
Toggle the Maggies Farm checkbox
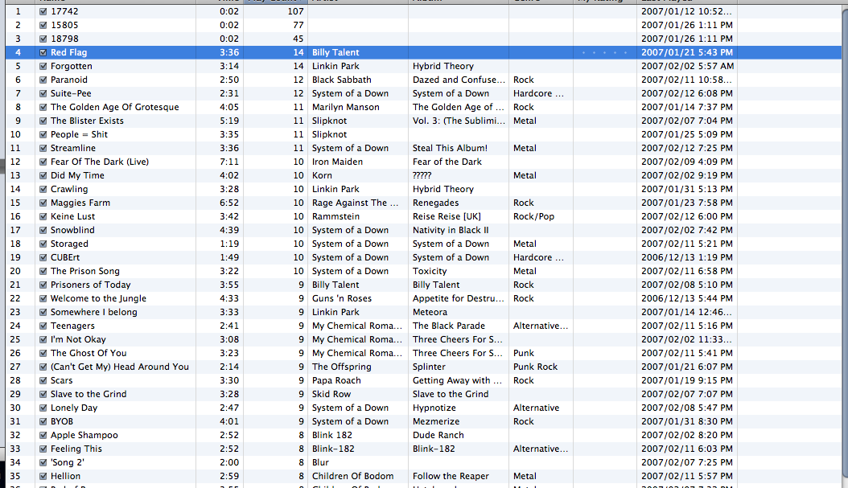[x=43, y=203]
